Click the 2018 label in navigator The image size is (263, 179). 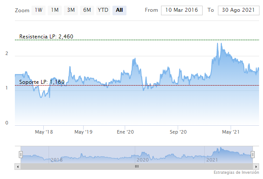56,160
